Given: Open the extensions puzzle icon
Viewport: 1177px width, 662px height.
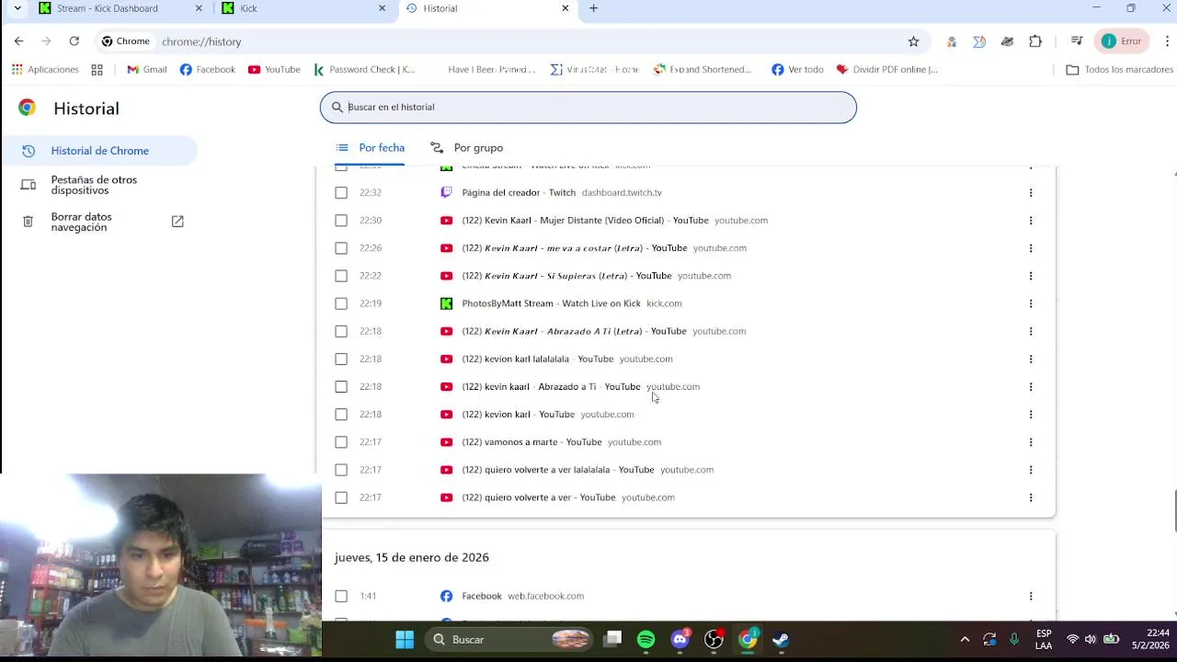Looking at the screenshot, I should (x=1035, y=41).
